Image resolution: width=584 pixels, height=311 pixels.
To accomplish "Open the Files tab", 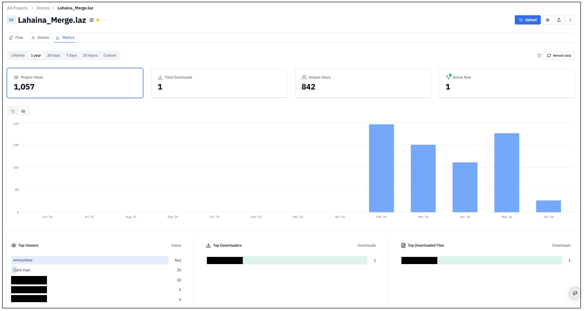I will click(x=16, y=38).
